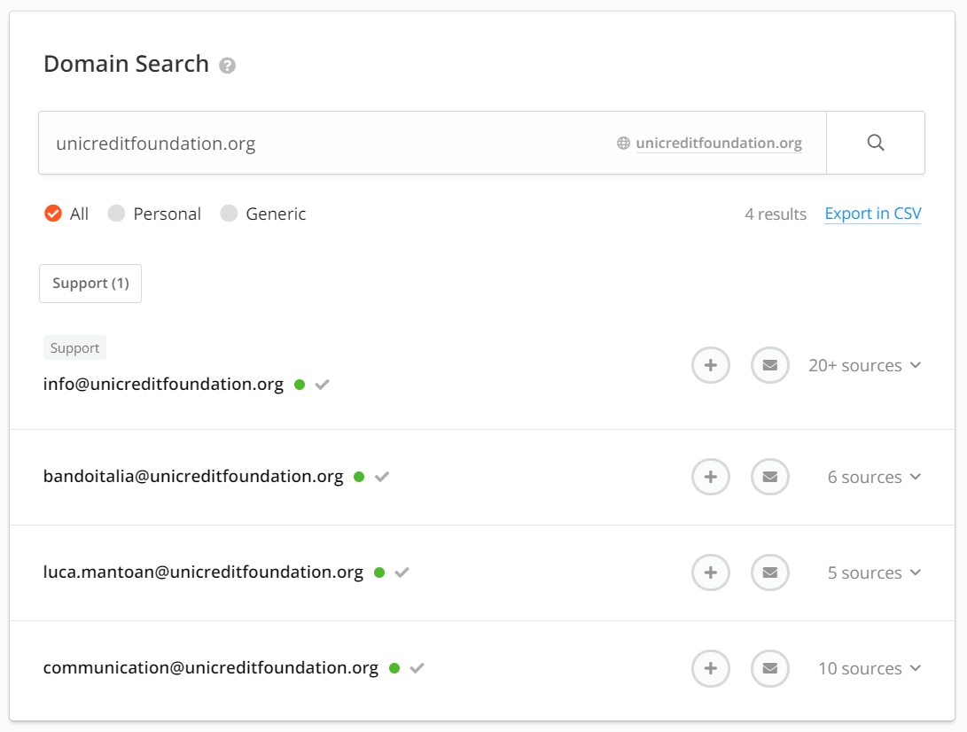Send an email to info@unicreditfoundation.org via the envelope icon
967x732 pixels.
[x=769, y=365]
